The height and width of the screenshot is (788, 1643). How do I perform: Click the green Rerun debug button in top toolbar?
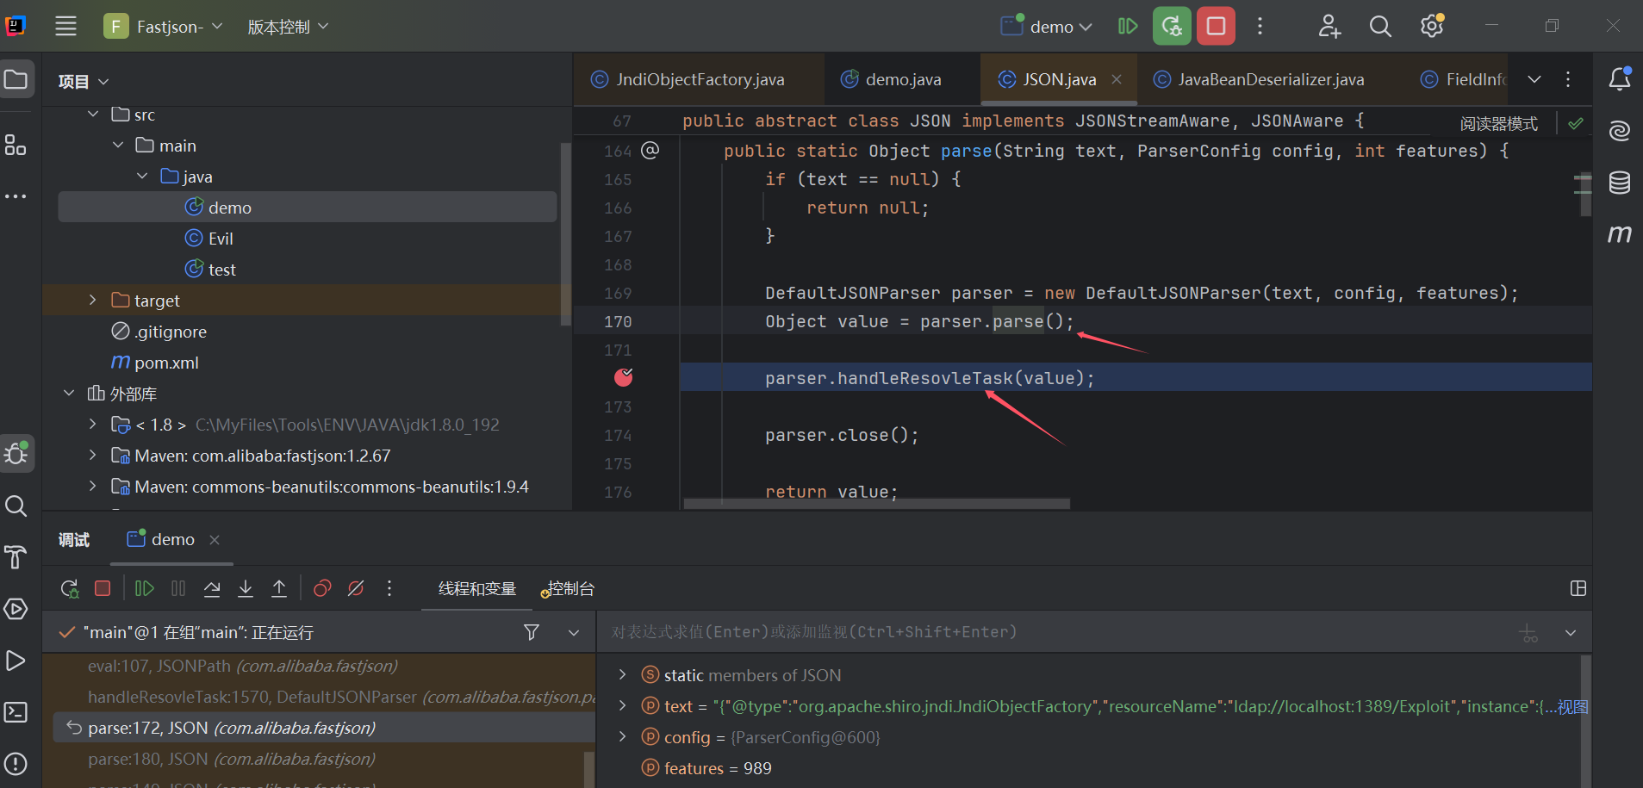click(x=1172, y=26)
